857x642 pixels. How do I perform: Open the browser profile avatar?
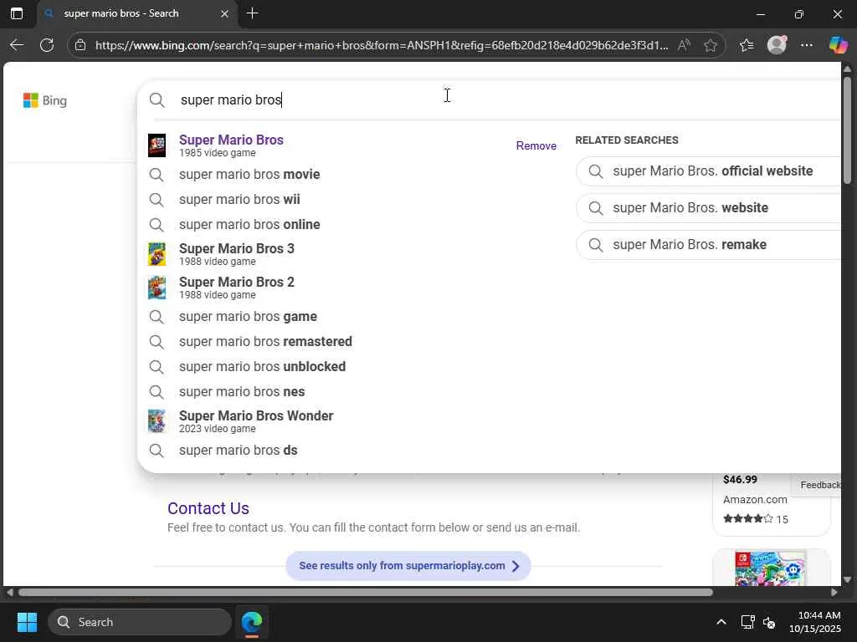(x=777, y=45)
